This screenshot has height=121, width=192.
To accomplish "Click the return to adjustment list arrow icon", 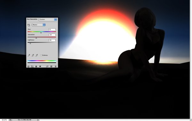I will pyautogui.click(x=28, y=66).
